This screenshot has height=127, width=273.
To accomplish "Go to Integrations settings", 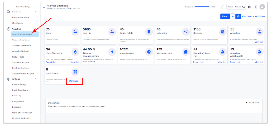I will coord(18,101).
